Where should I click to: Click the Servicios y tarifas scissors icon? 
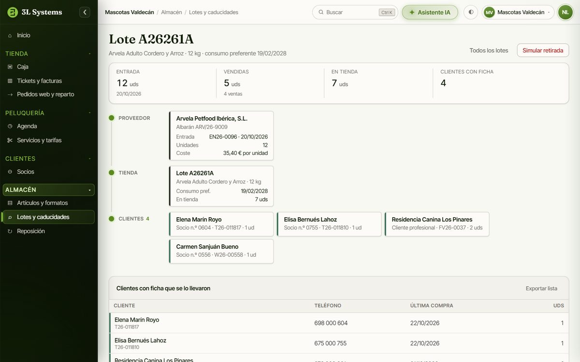[x=10, y=140]
